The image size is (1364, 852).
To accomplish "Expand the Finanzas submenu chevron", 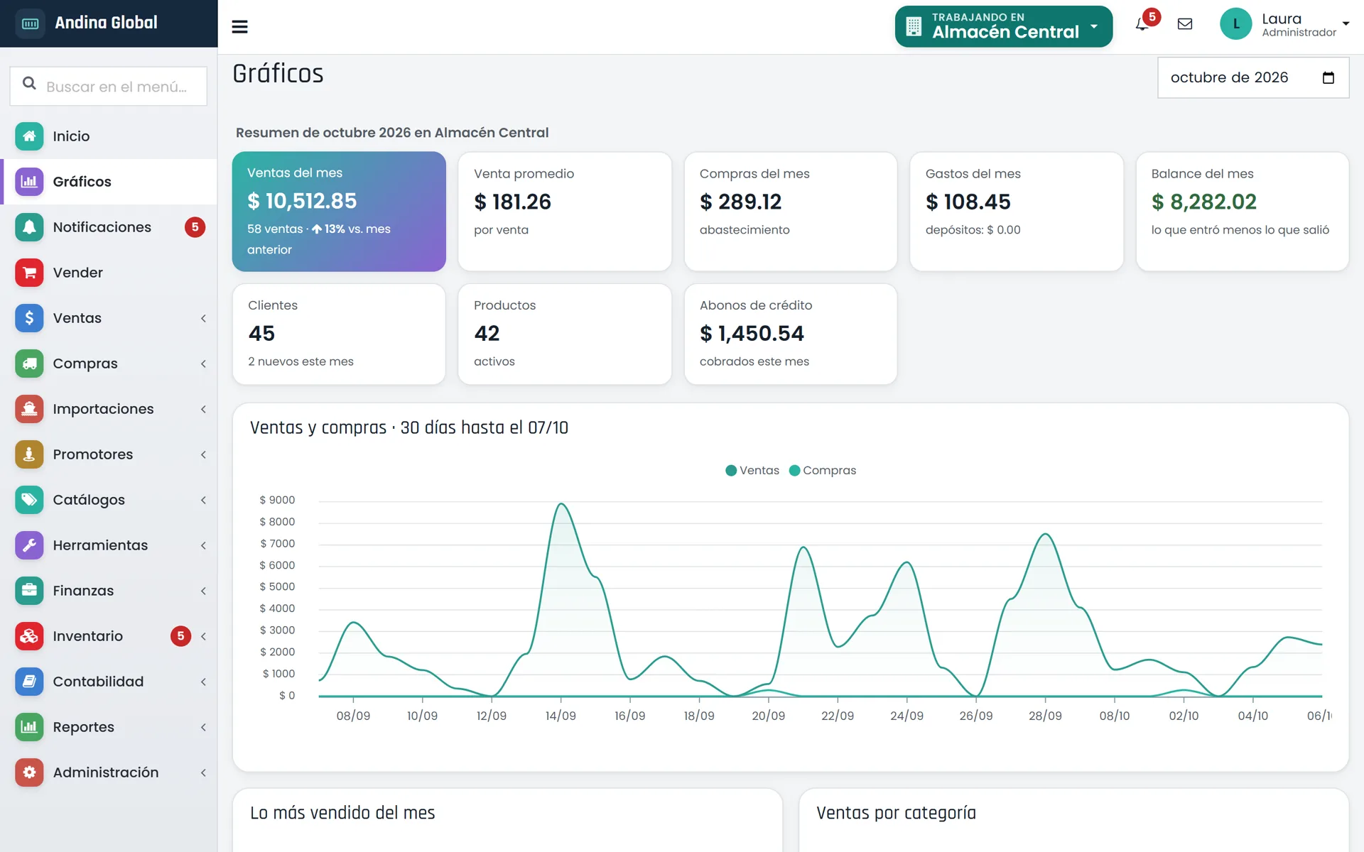I will [203, 591].
